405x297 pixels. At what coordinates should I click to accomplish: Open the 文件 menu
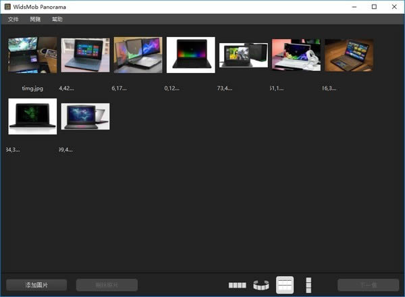pos(13,19)
